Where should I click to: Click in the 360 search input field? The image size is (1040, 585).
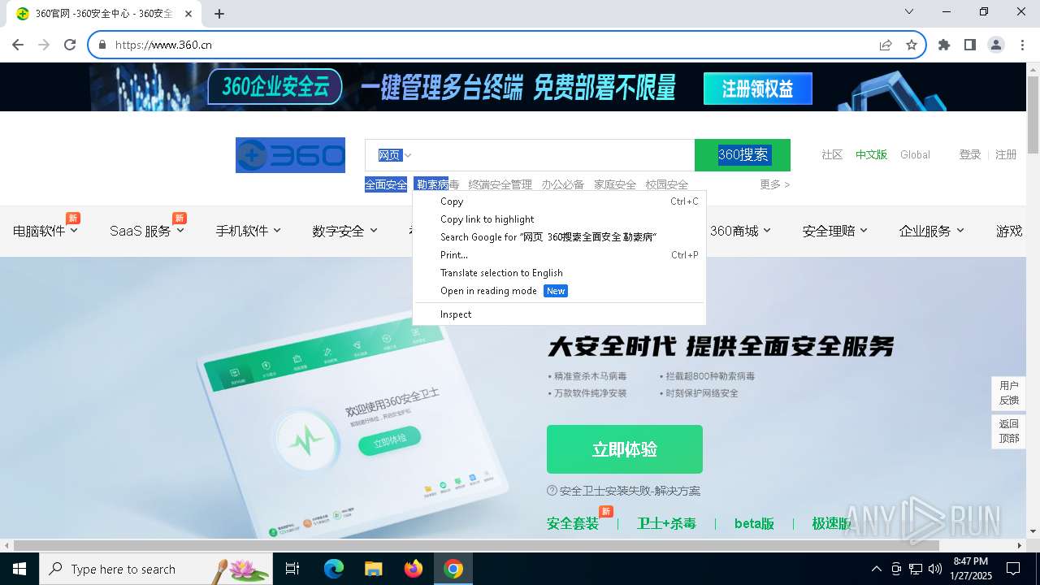coord(552,155)
